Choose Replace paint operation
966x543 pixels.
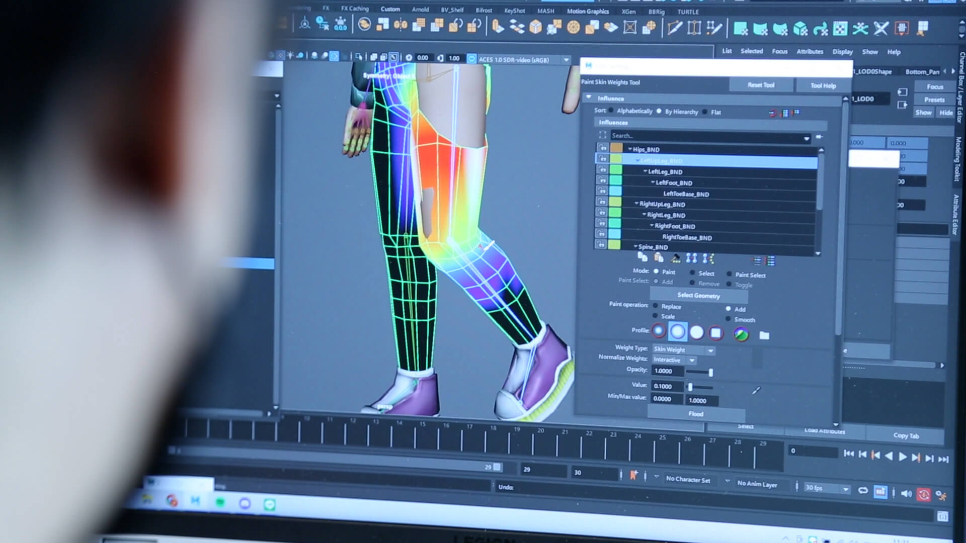(655, 305)
